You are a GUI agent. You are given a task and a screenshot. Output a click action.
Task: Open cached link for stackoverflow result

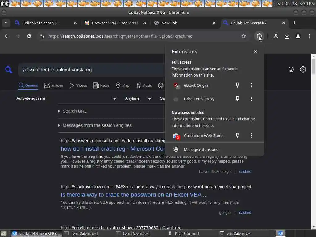click(245, 213)
